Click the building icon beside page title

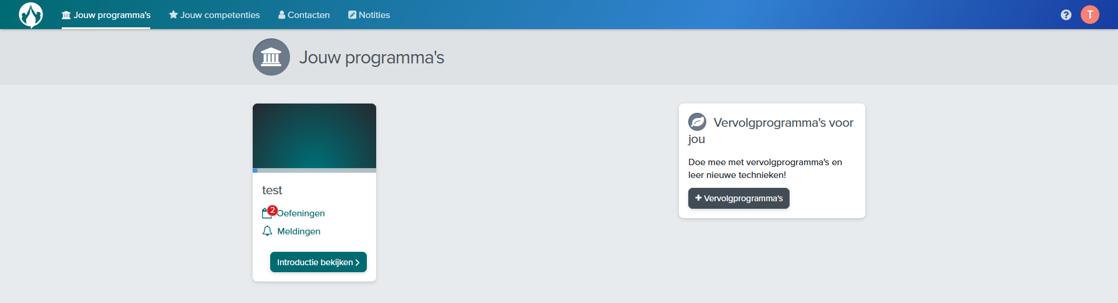[x=271, y=57]
